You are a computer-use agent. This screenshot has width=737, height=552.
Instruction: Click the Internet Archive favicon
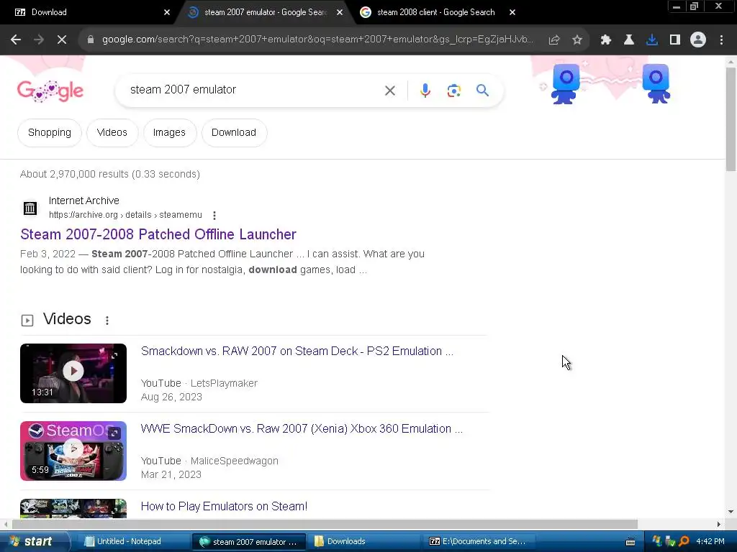pos(30,208)
